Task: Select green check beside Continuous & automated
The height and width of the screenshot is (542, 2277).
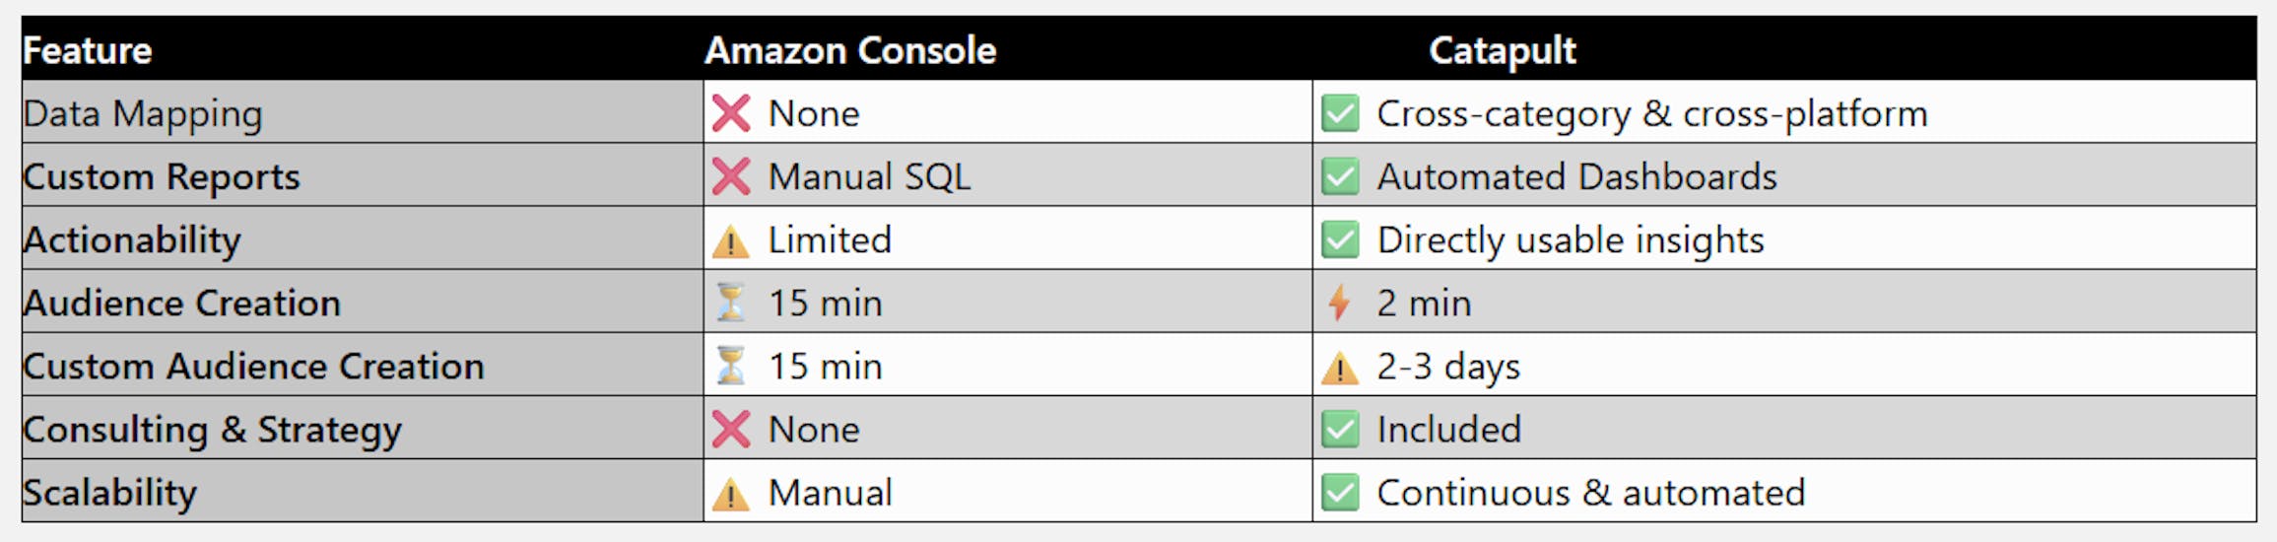Action: 1340,492
